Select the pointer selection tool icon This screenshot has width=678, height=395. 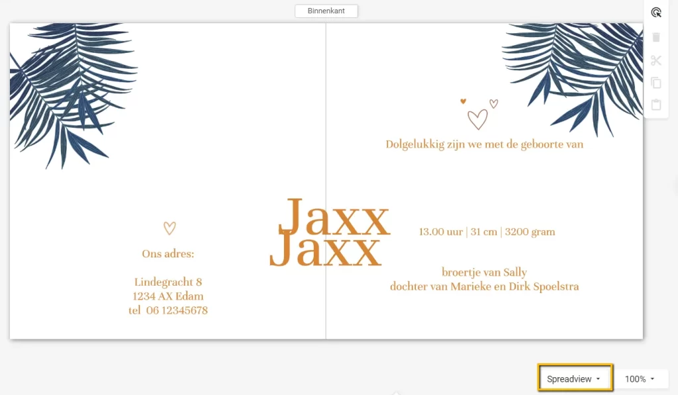click(x=656, y=12)
